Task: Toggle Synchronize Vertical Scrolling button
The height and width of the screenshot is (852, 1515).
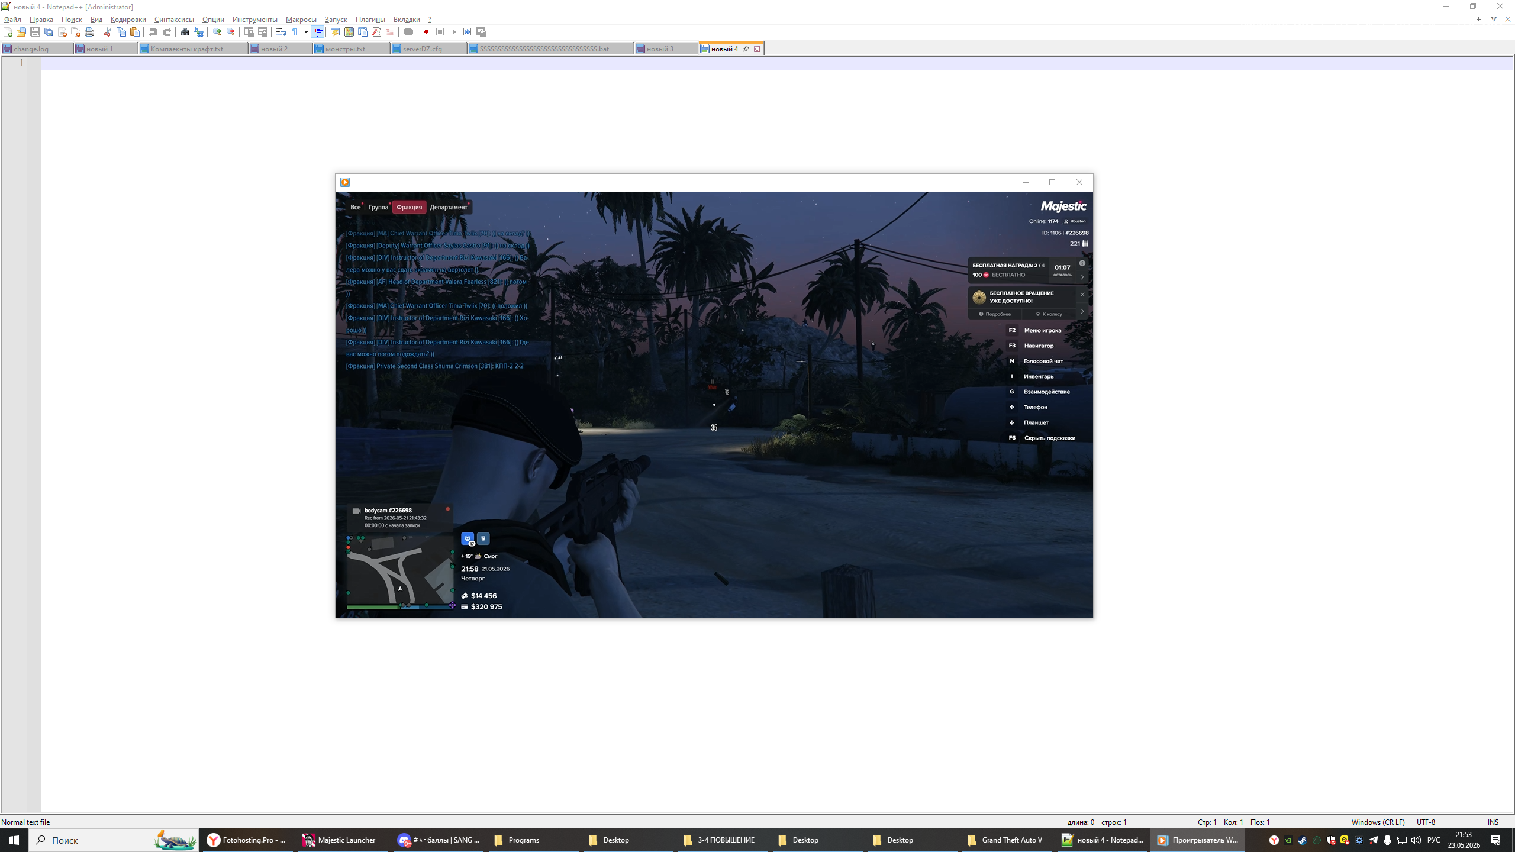Action: (x=249, y=32)
